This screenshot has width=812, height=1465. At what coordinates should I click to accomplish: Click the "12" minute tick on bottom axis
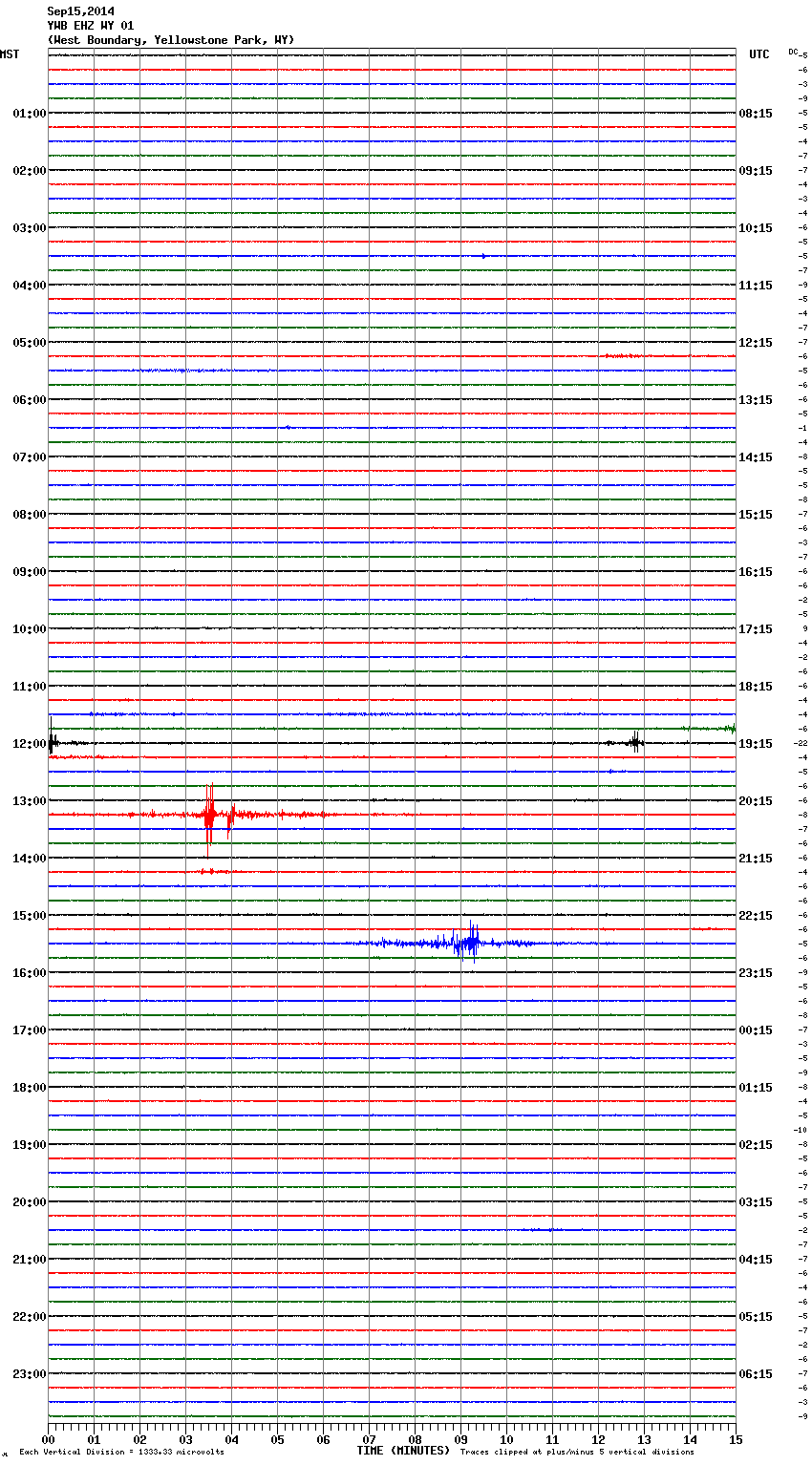point(598,1439)
